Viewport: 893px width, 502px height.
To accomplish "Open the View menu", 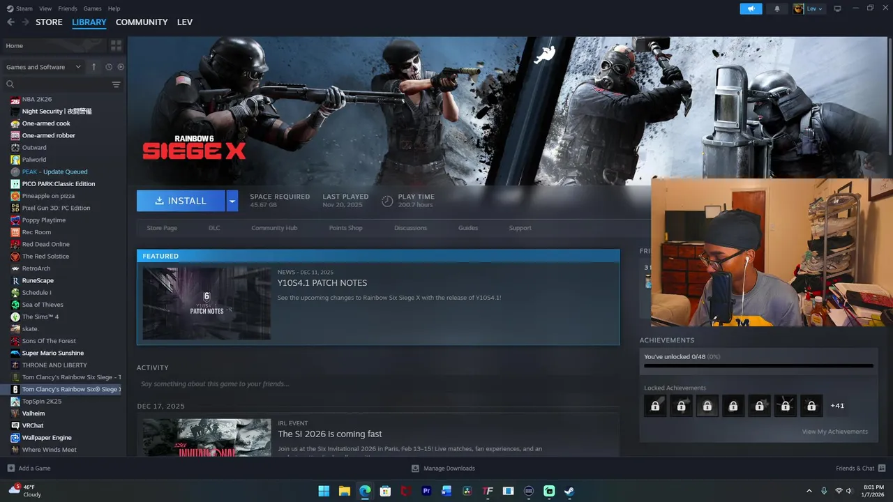I will (45, 8).
